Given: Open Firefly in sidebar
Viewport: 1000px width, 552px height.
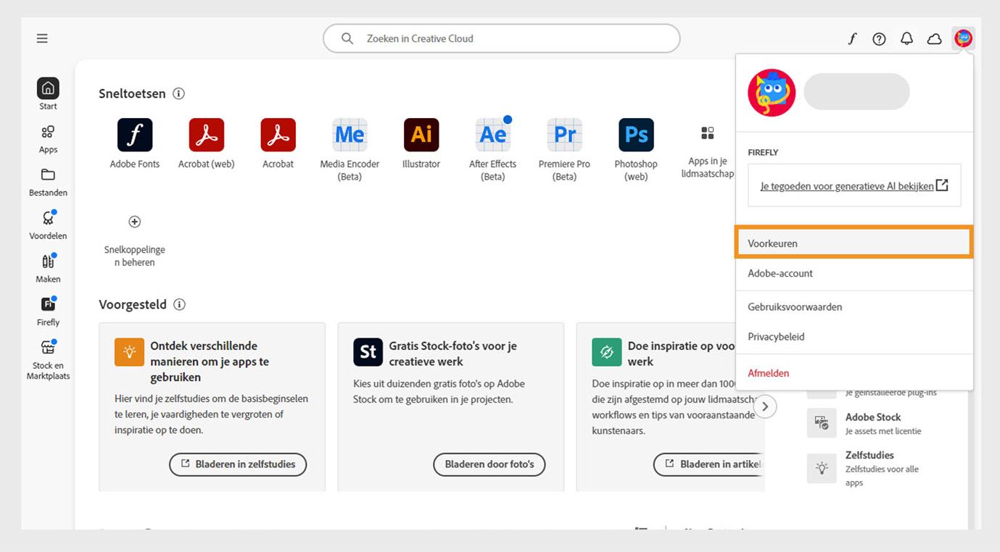Looking at the screenshot, I should click(48, 312).
